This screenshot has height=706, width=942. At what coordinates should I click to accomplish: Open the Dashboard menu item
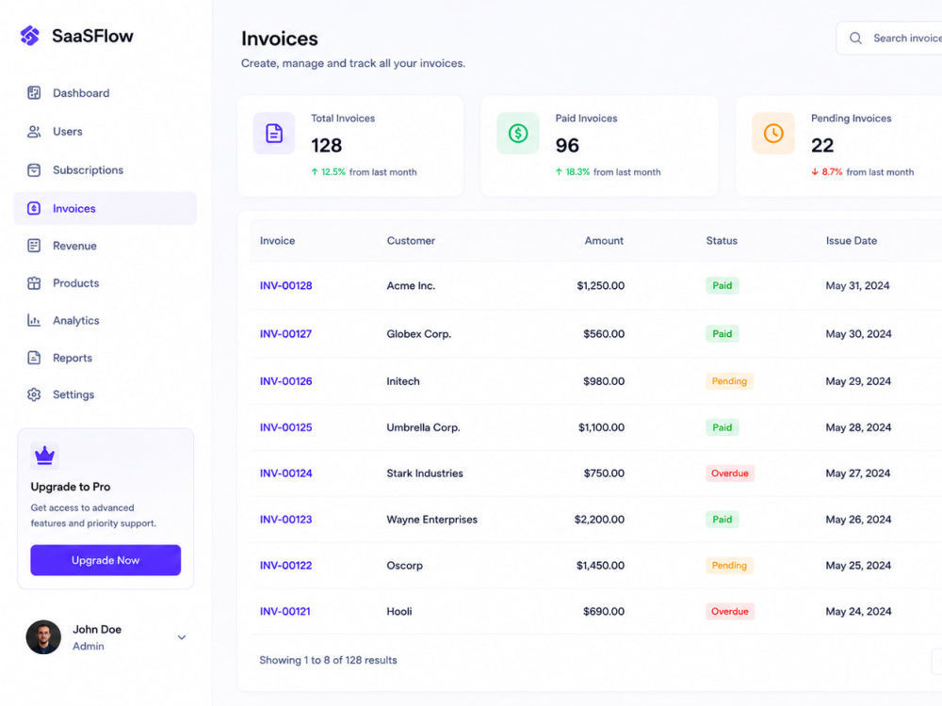[x=106, y=93]
